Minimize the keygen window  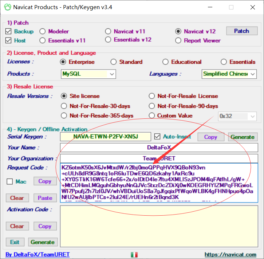point(210,7)
